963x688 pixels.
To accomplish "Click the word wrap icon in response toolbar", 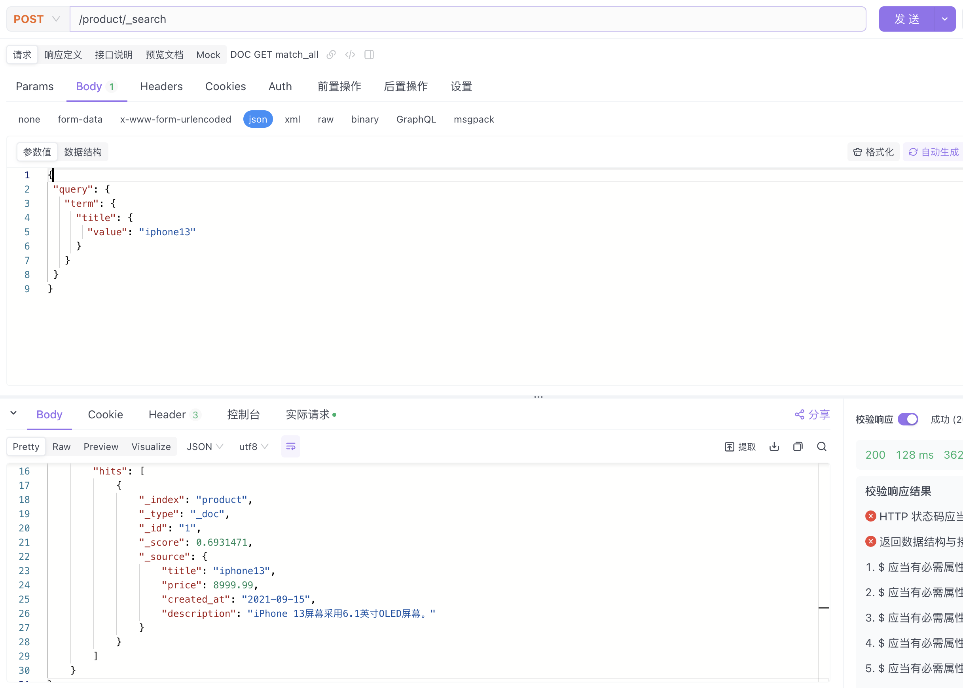I will coord(291,446).
